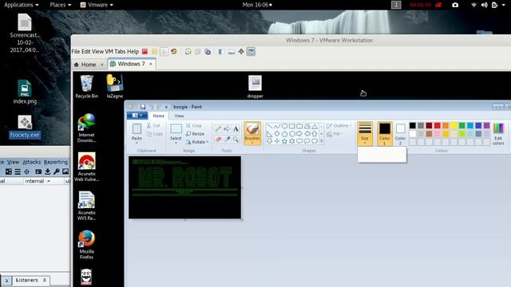Click the restart guest icon in VMware toolbar
Screen dimensions: 511x287
coord(174,52)
